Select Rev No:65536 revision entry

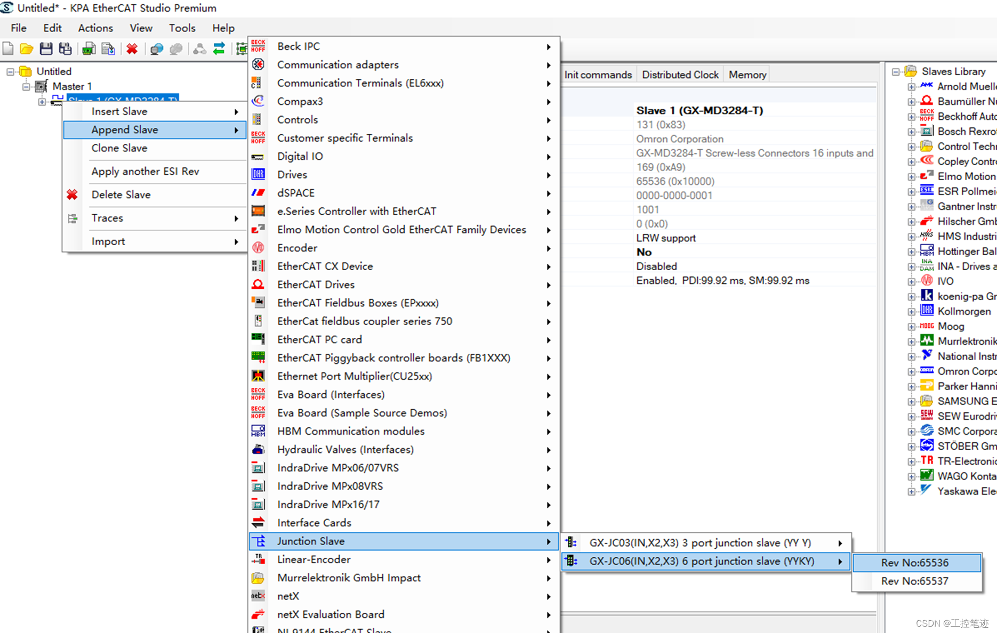916,563
